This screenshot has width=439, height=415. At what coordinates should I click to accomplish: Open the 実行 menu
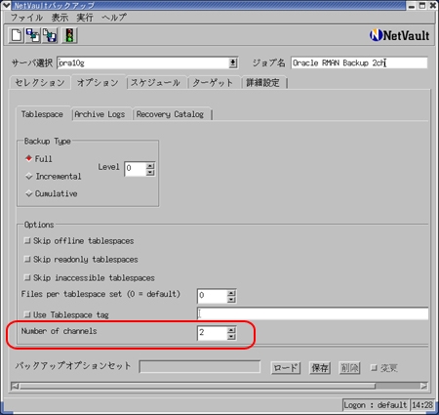pyautogui.click(x=85, y=18)
